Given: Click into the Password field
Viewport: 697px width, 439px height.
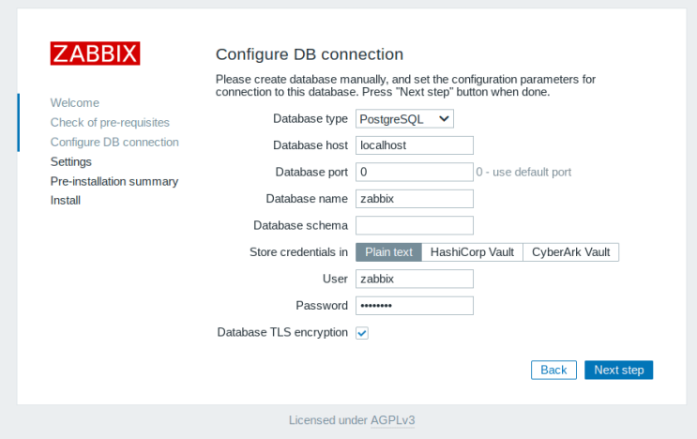Looking at the screenshot, I should 414,306.
